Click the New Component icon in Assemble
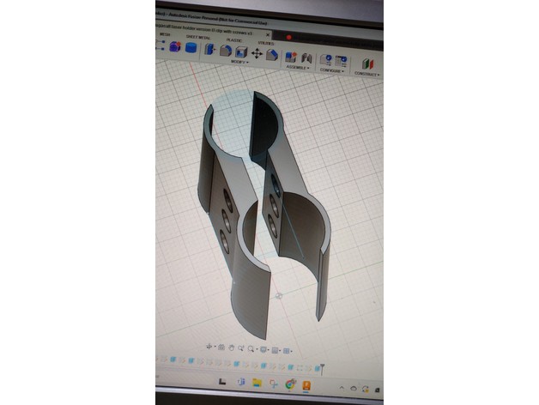 tap(290, 56)
